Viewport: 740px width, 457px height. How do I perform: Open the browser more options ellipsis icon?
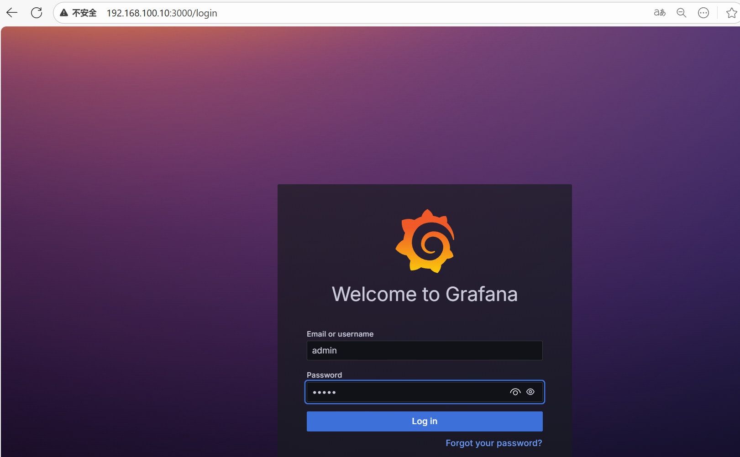click(x=703, y=13)
